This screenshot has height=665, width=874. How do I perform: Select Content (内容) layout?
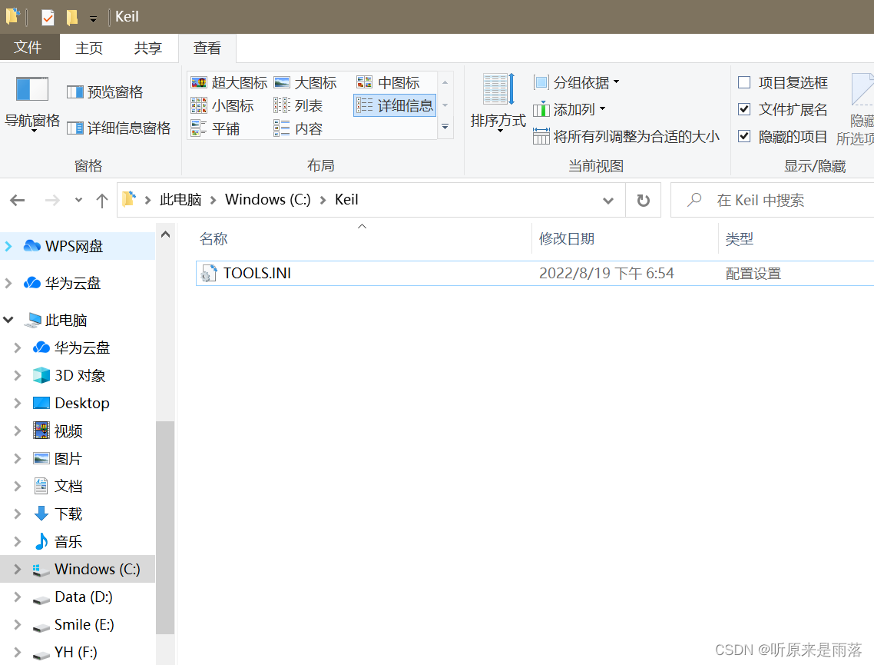(298, 129)
